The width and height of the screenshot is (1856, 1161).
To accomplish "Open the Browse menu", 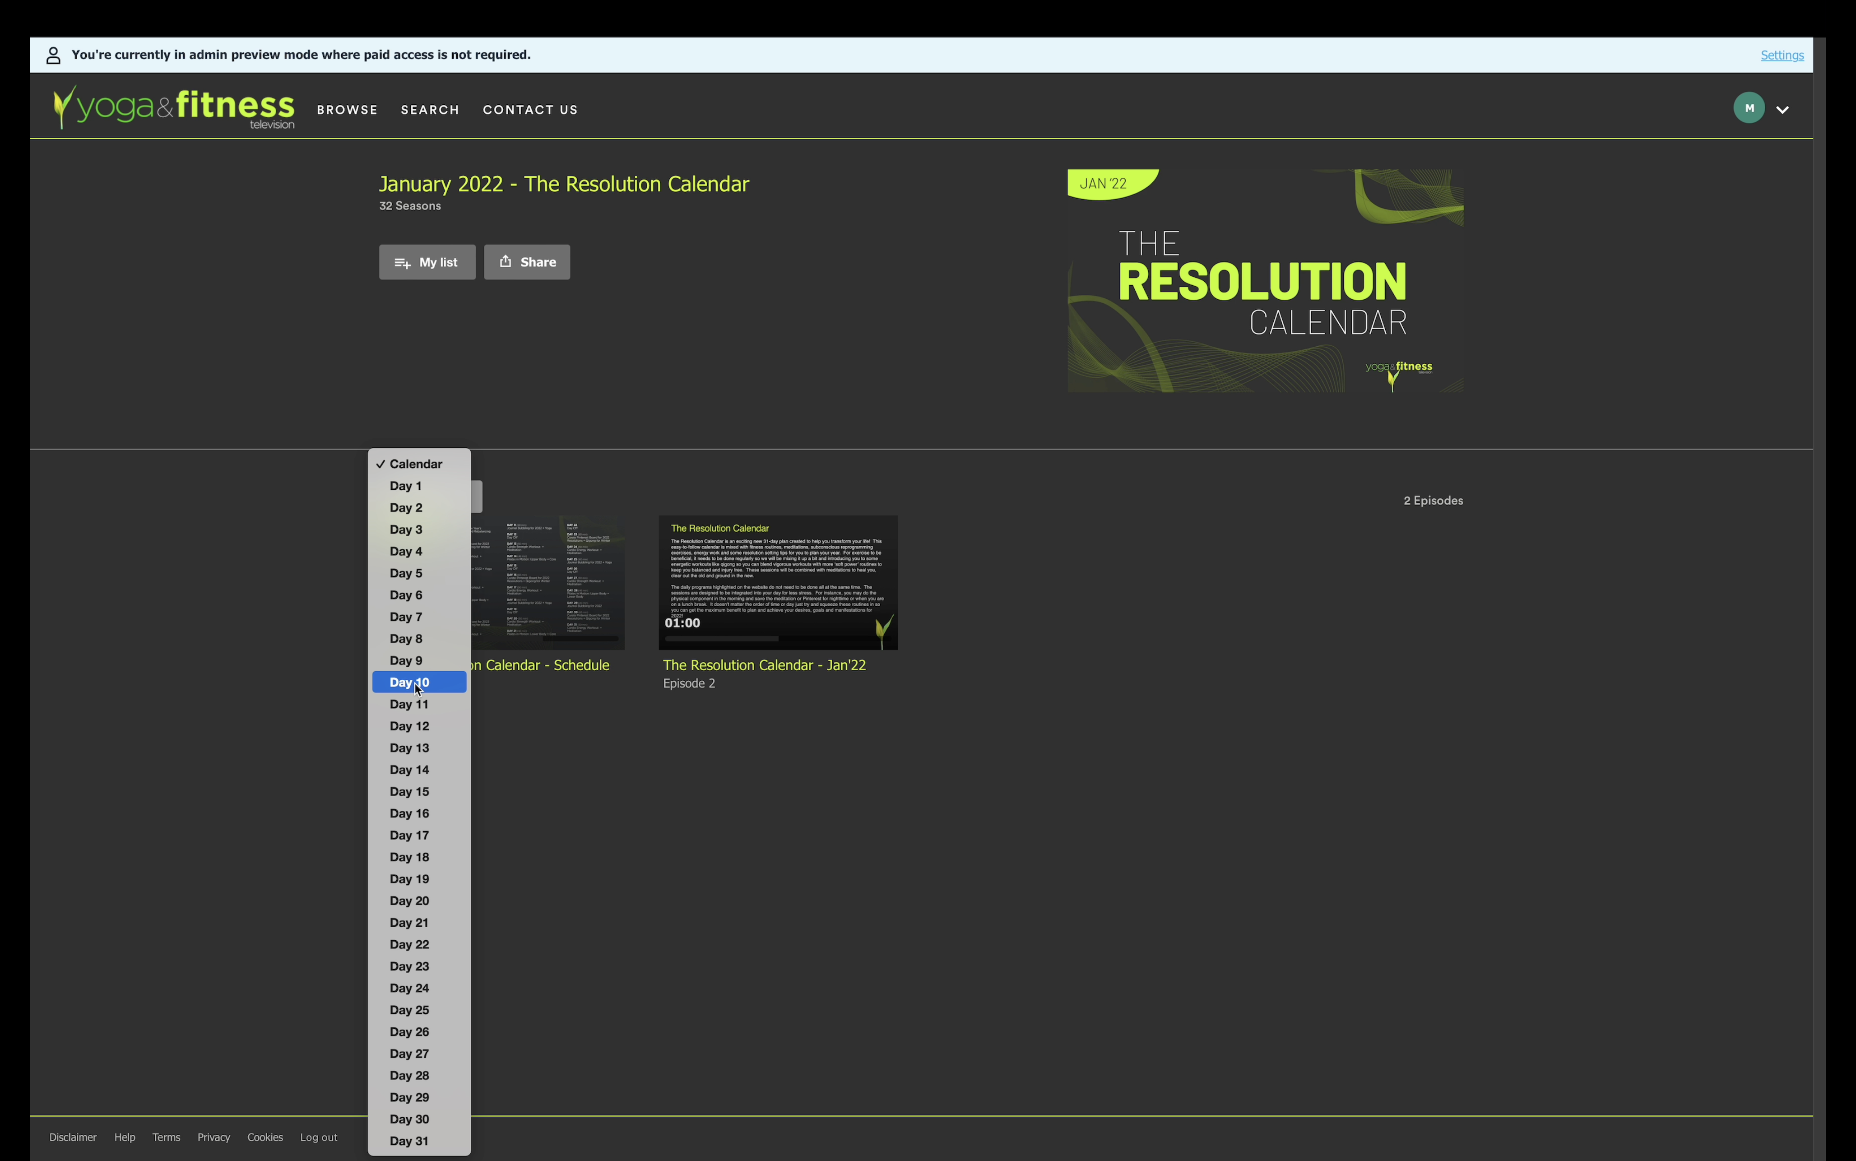I will [x=347, y=110].
